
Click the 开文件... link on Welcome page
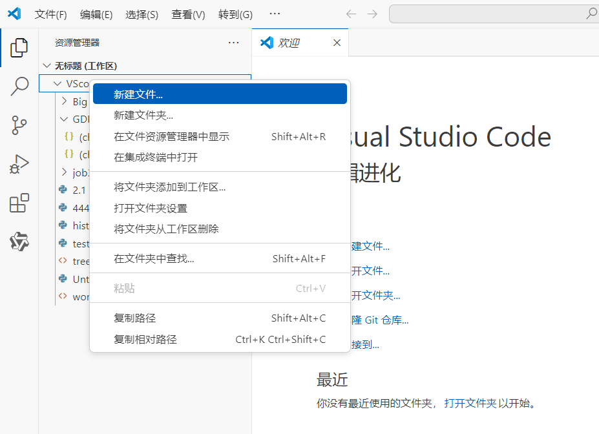(x=370, y=271)
